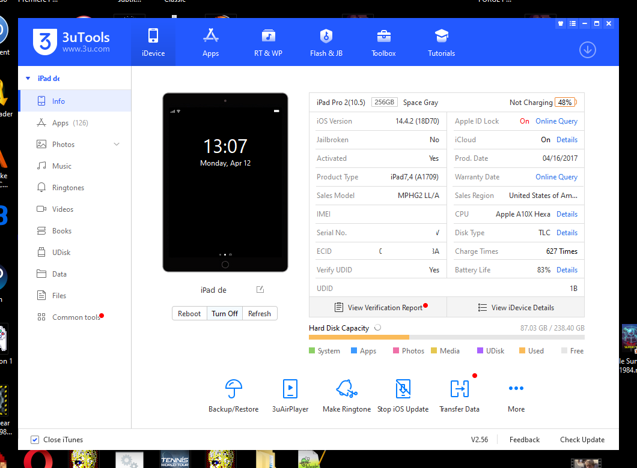Click the Turn Off button
The height and width of the screenshot is (468, 637).
point(225,313)
